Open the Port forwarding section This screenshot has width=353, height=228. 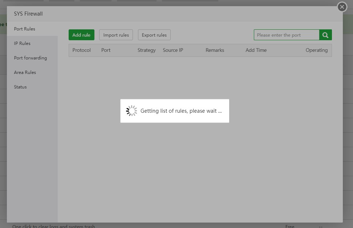click(31, 58)
